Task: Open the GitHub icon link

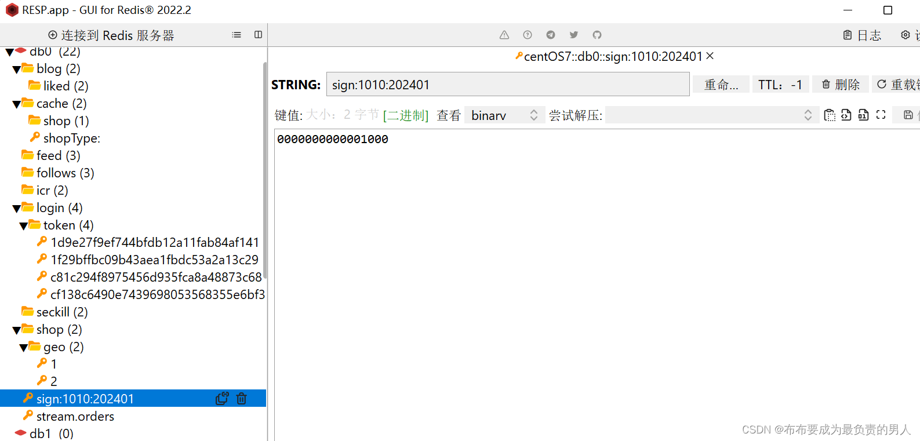Action: point(597,35)
